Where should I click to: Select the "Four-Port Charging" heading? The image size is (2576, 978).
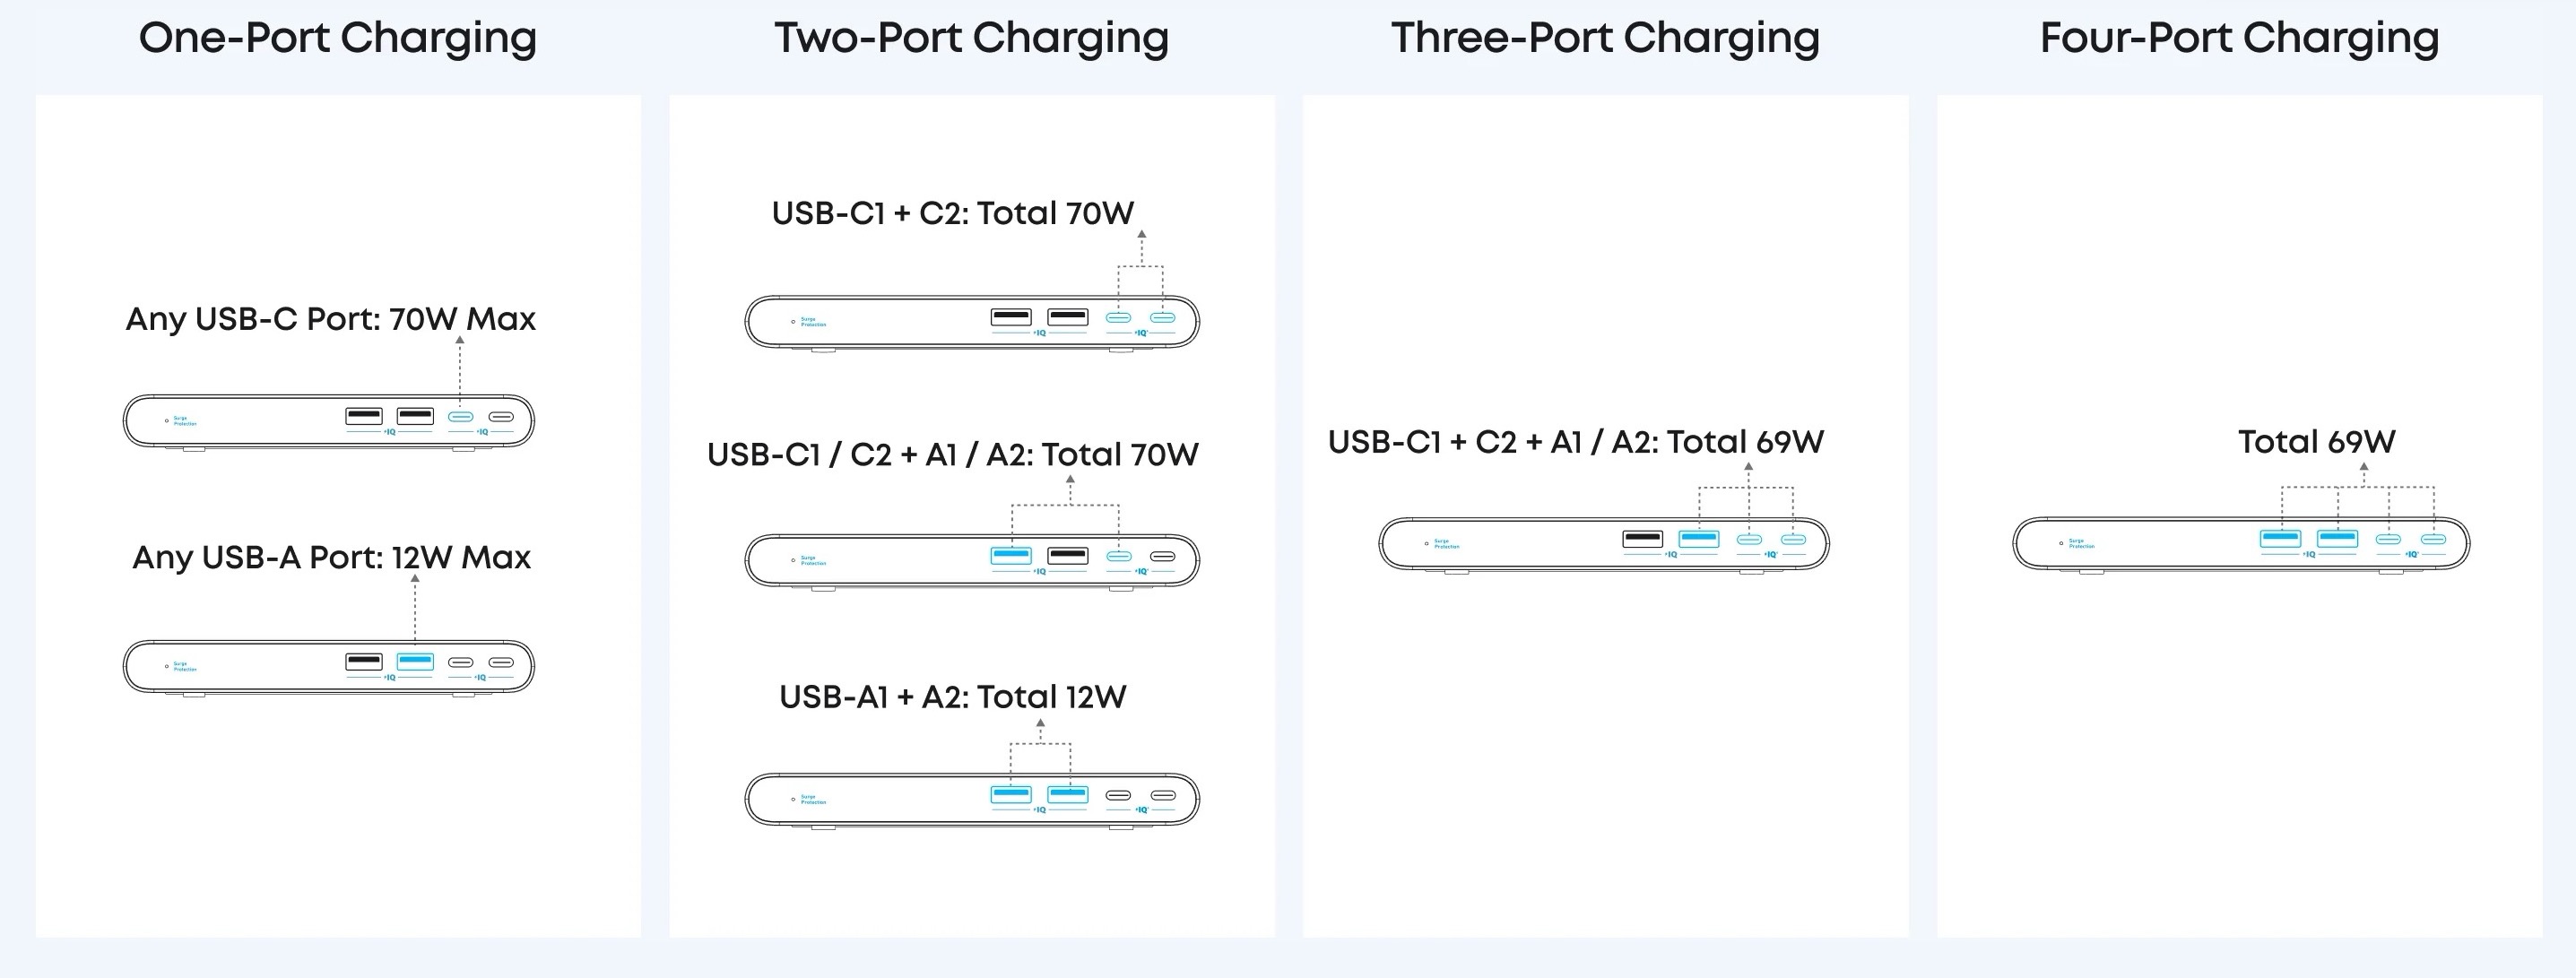point(2239,38)
